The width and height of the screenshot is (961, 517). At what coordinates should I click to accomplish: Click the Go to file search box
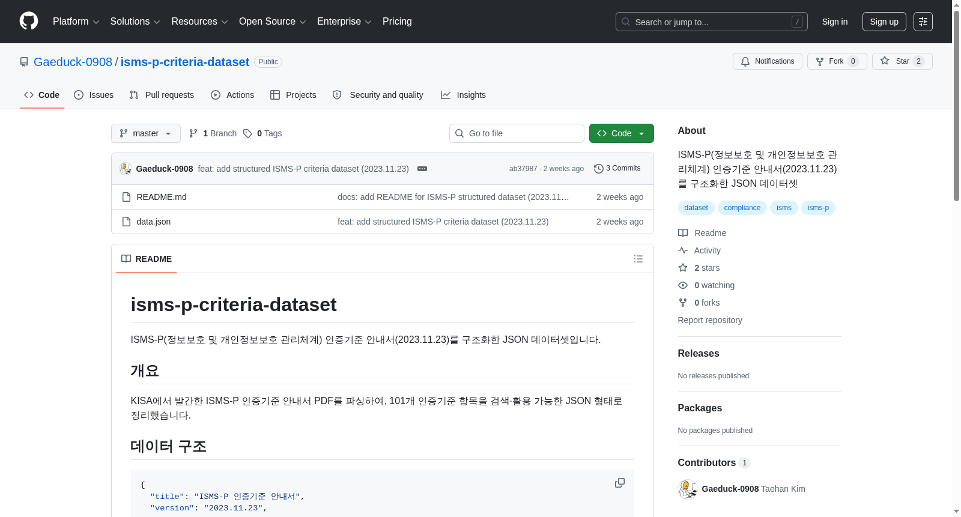[517, 133]
